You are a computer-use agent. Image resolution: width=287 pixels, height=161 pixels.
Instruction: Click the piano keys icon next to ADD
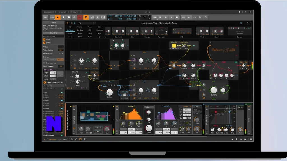160,17
